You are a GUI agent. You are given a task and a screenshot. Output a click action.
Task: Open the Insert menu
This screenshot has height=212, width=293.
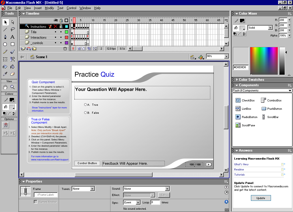pyautogui.click(x=38, y=8)
